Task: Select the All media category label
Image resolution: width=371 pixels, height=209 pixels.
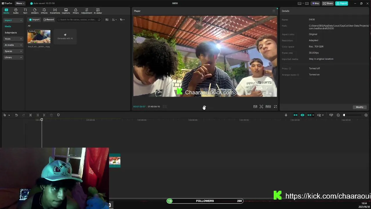Action: tap(29, 26)
